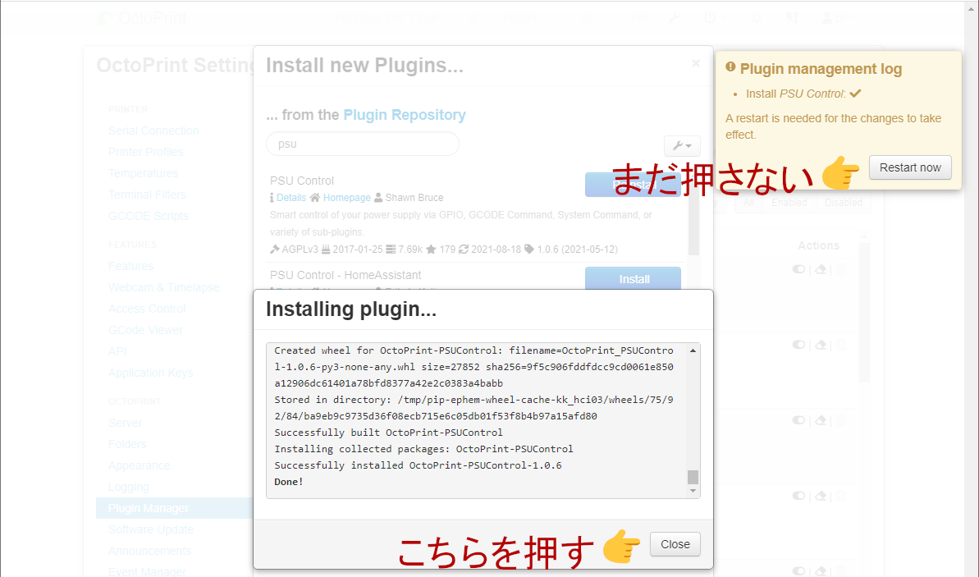Click the PSU Control - HomeAssistant plugin title
The width and height of the screenshot is (979, 577).
click(x=345, y=275)
